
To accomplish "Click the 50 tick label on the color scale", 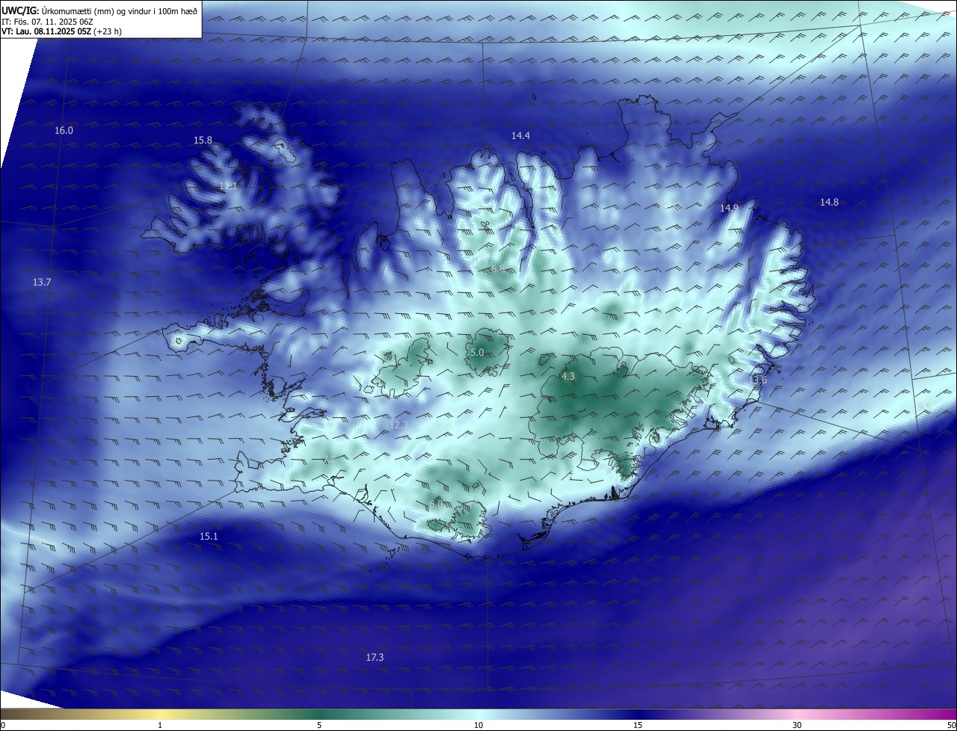I will point(951,725).
